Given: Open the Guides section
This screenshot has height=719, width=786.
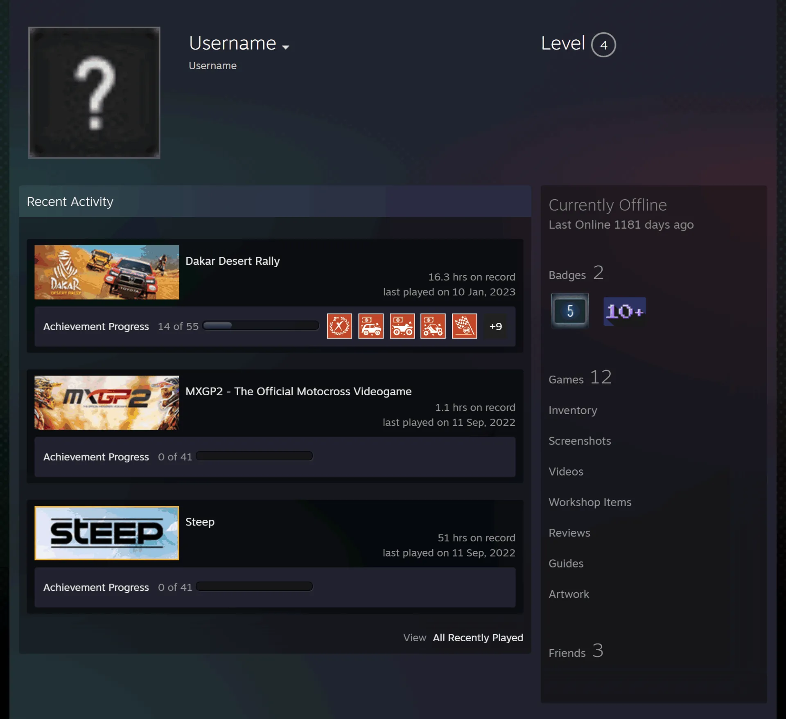Looking at the screenshot, I should (566, 563).
